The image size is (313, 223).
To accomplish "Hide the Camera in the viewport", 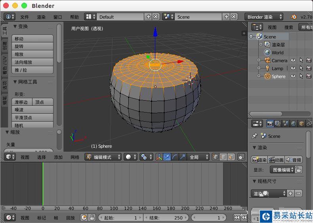I will [x=293, y=60].
